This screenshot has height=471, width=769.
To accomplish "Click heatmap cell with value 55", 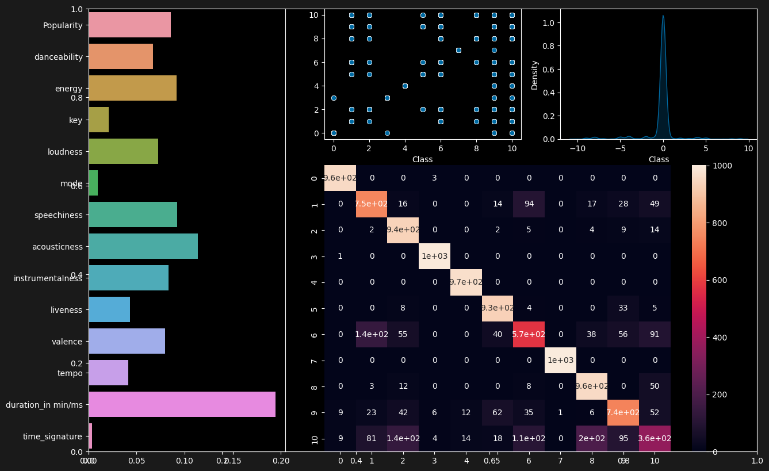I will pyautogui.click(x=403, y=335).
